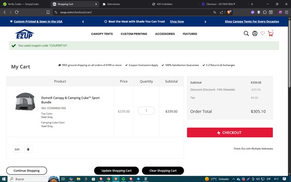Image resolution: width=291 pixels, height=182 pixels.
Task: Open the purple checkmark extension icon
Action: point(253,12)
